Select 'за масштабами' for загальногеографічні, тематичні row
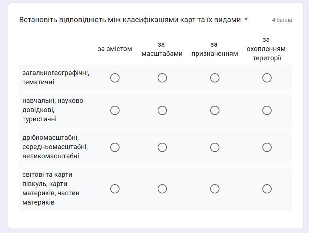 pos(162,78)
